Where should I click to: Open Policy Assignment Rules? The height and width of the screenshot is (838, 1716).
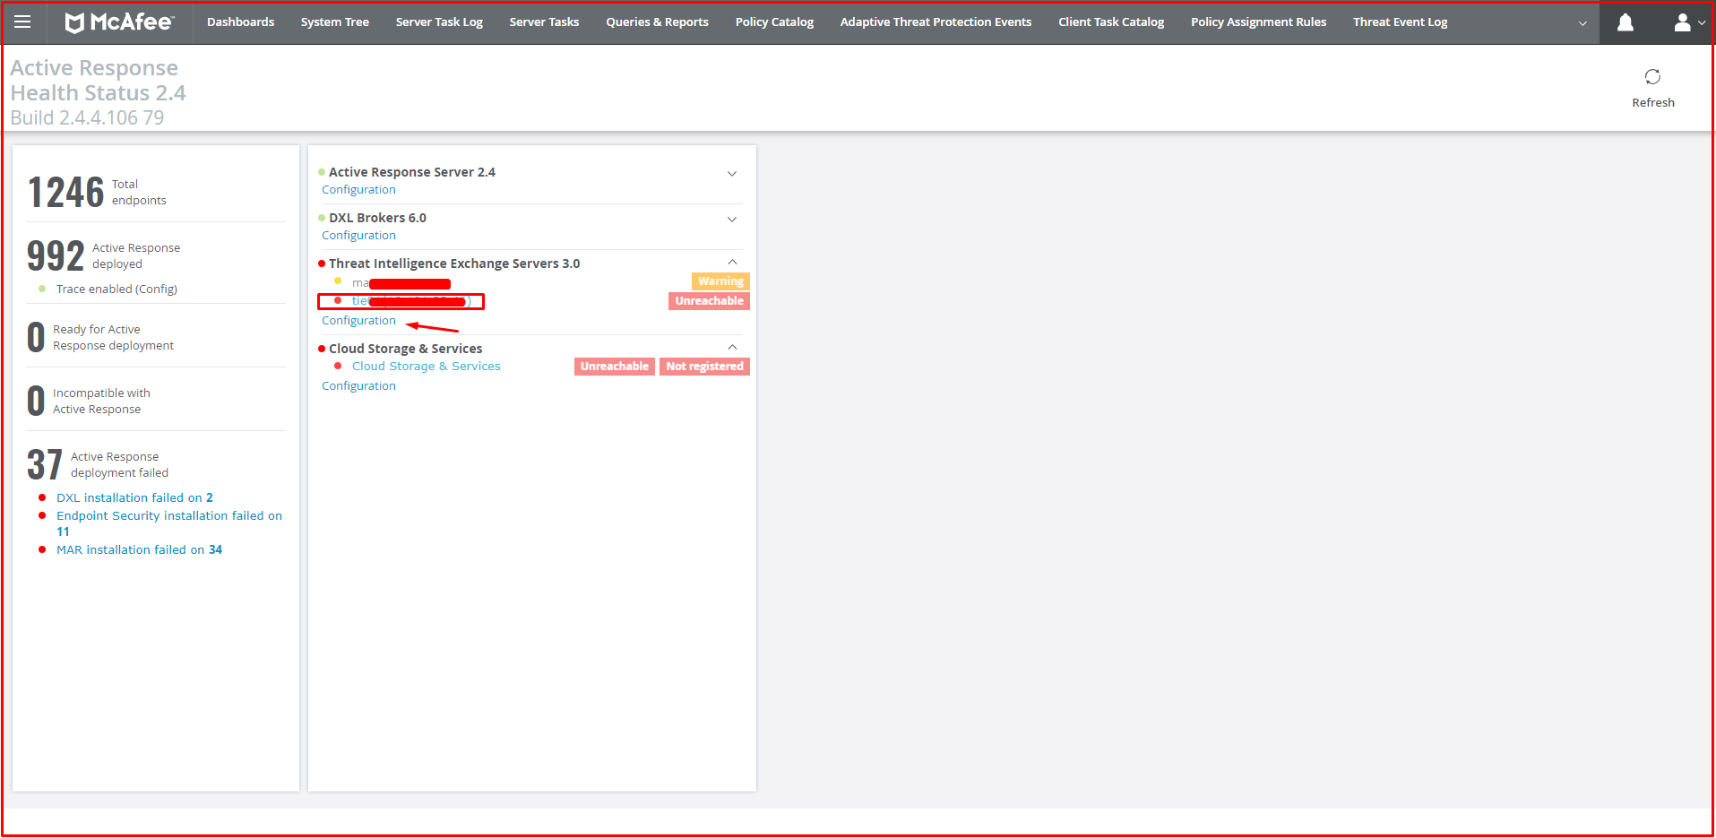pos(1258,22)
